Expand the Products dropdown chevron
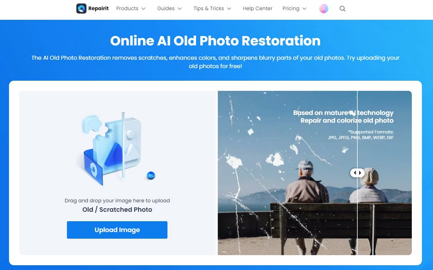This screenshot has height=270, width=433. point(143,8)
